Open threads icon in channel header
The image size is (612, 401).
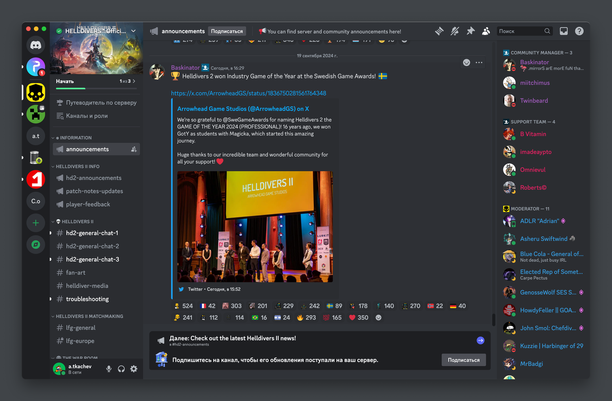439,31
